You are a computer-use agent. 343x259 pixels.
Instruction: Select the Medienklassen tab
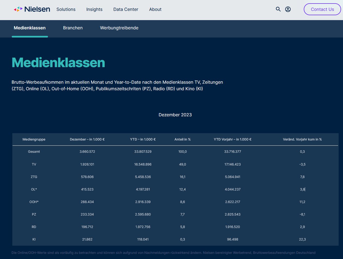30,28
